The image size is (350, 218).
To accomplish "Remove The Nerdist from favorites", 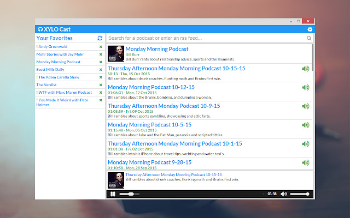I will tap(101, 85).
